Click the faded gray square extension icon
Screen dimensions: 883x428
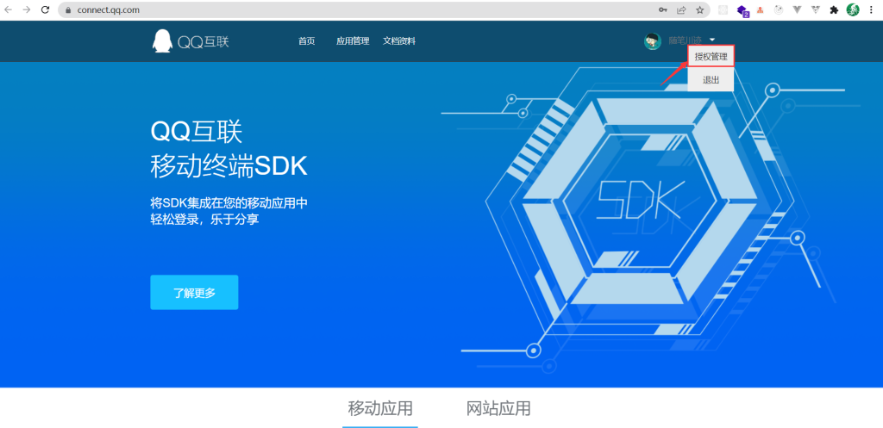tap(723, 9)
